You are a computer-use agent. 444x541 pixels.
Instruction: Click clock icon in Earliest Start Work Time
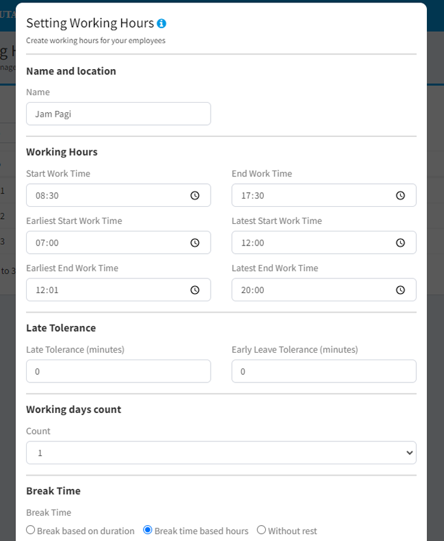(x=195, y=242)
